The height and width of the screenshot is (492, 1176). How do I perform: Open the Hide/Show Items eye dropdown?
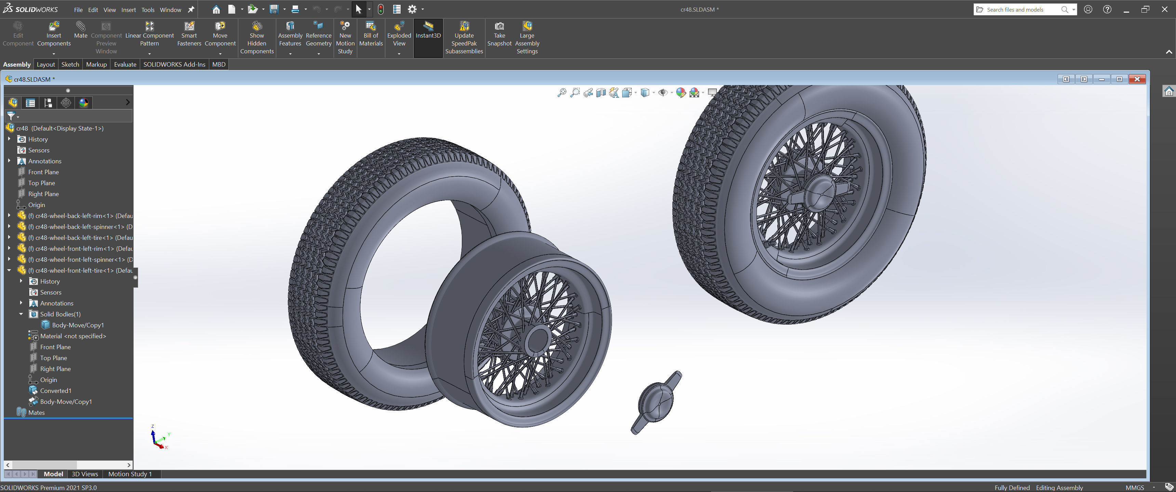[x=671, y=93]
